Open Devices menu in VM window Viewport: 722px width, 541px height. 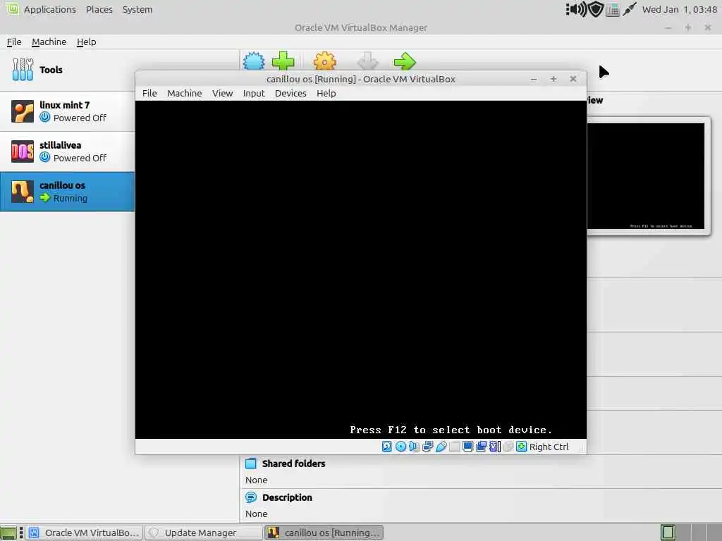(x=290, y=93)
